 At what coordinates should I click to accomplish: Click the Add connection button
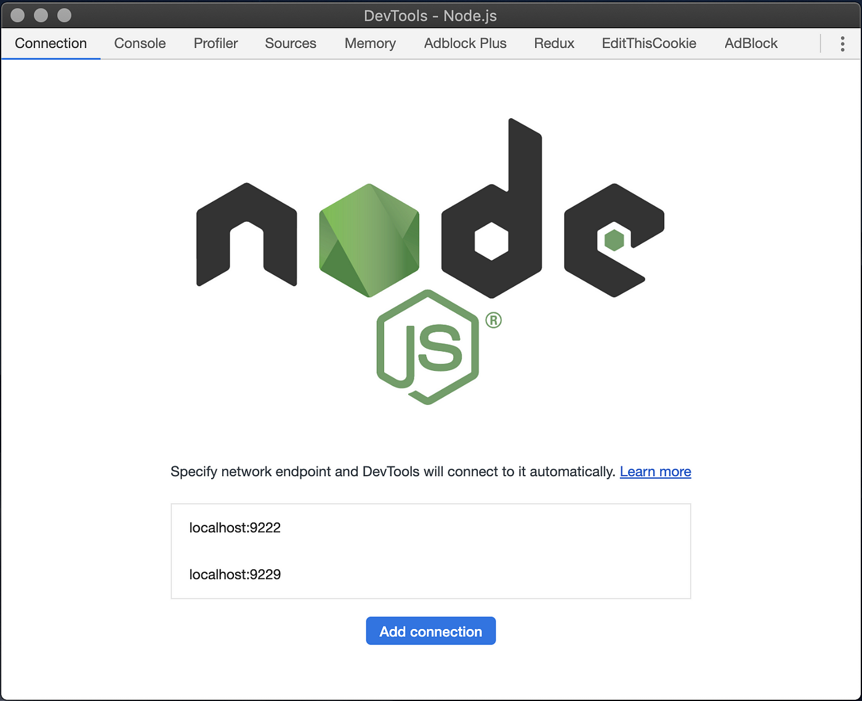tap(431, 631)
